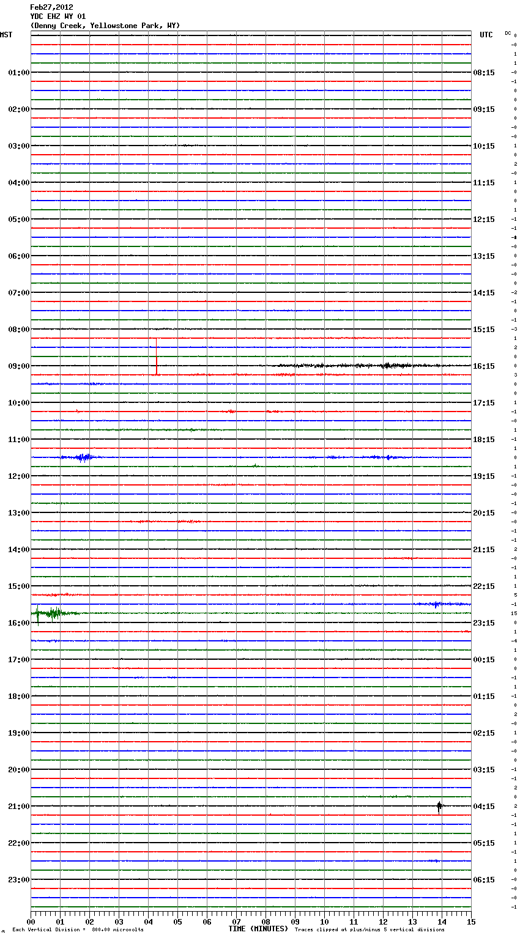Click the DC column header
Screen dimensions: 520x938
pos(508,33)
